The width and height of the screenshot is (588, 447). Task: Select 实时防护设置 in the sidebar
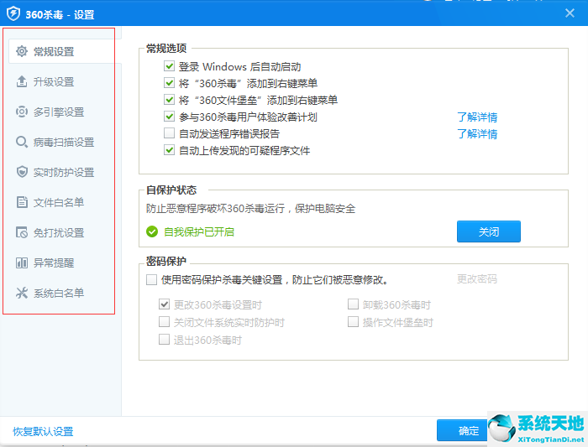[x=62, y=172]
